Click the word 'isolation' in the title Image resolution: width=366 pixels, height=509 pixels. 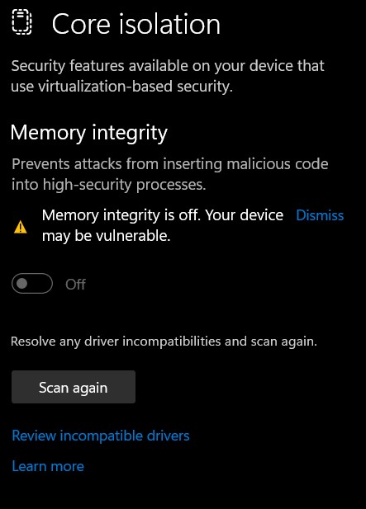pos(169,24)
